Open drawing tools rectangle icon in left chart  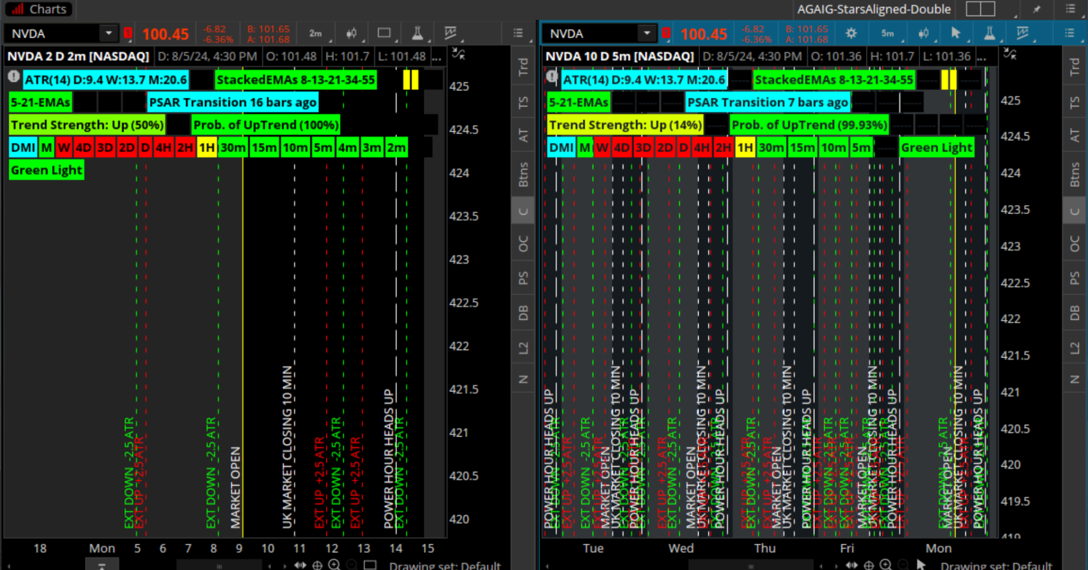384,33
